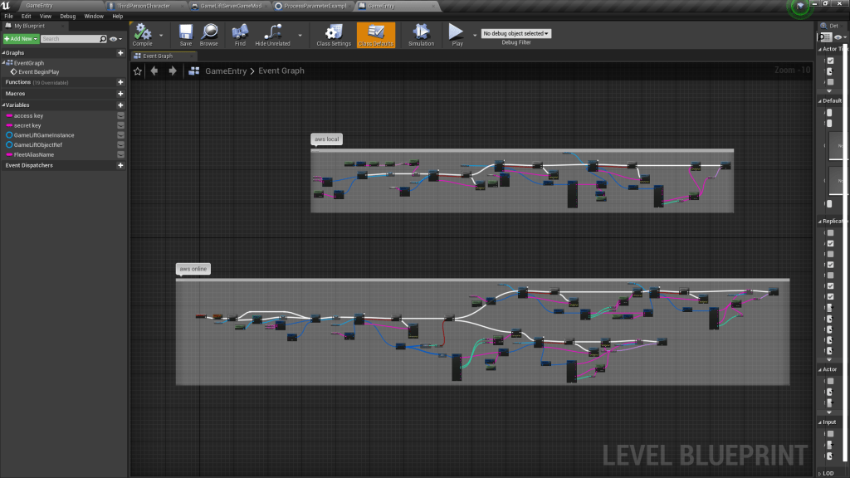
Task: Save the blueprint with the Save icon
Action: coord(185,32)
